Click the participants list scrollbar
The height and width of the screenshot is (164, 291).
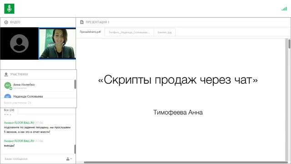point(75,84)
